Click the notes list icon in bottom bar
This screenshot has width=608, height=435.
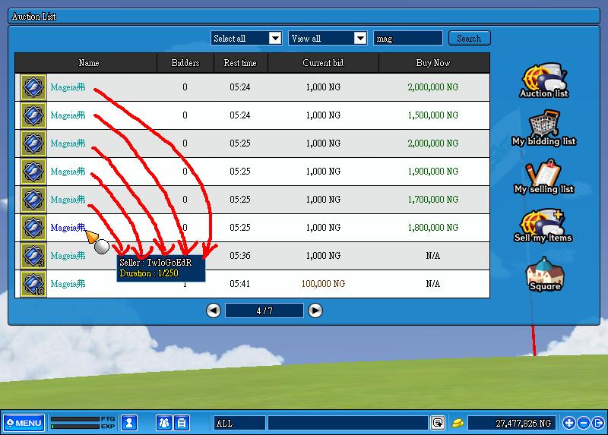[x=181, y=423]
